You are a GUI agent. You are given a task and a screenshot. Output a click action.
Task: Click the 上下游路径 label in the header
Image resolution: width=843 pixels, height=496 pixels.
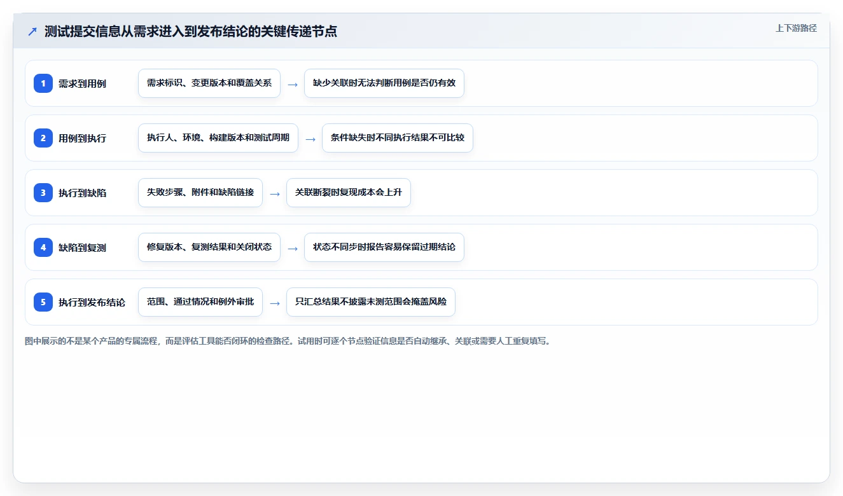[x=796, y=29]
